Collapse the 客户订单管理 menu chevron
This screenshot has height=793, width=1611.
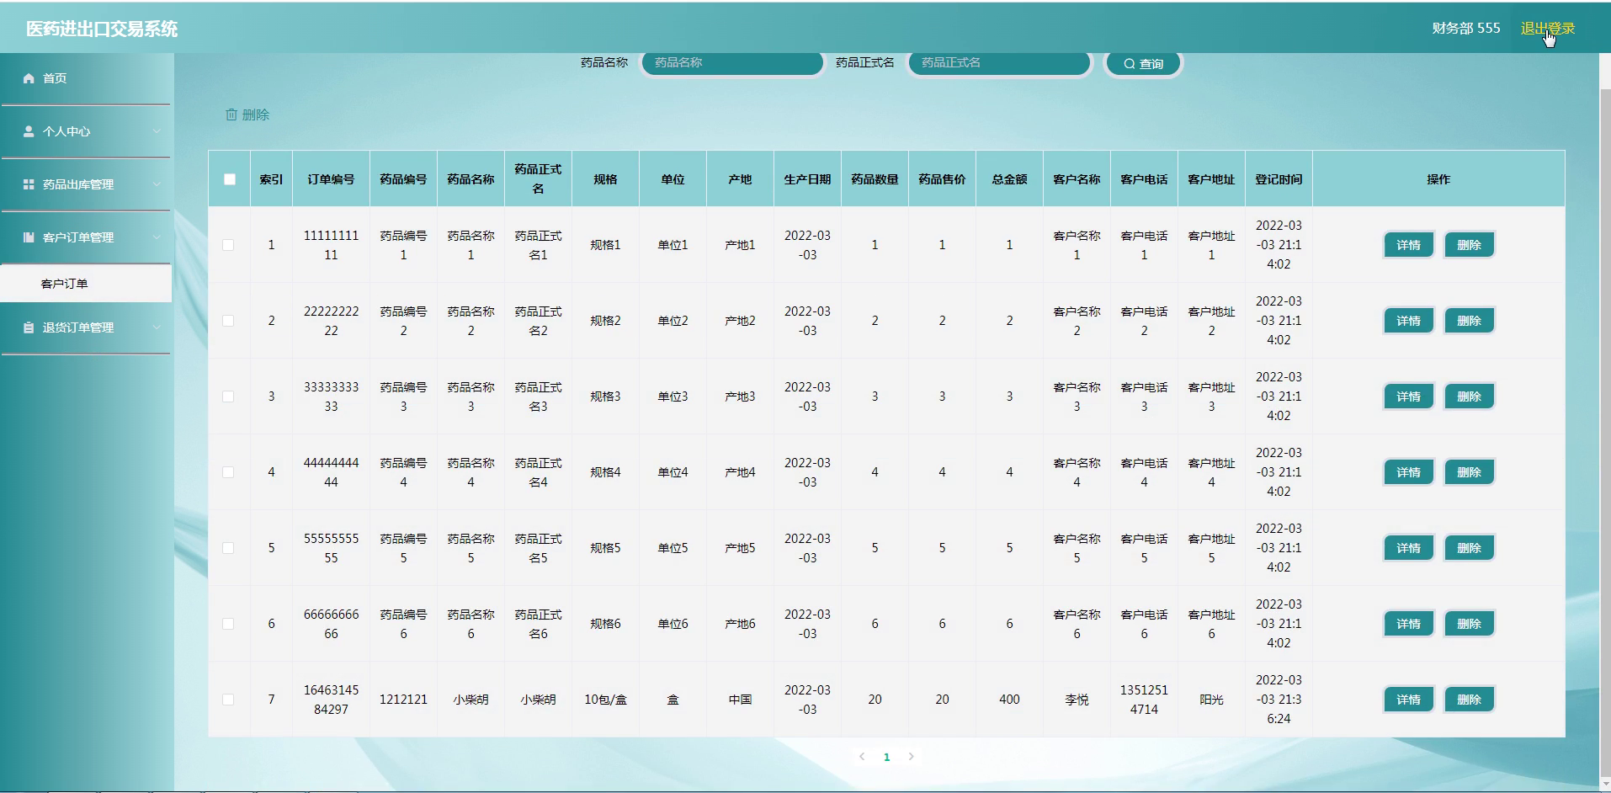[157, 237]
